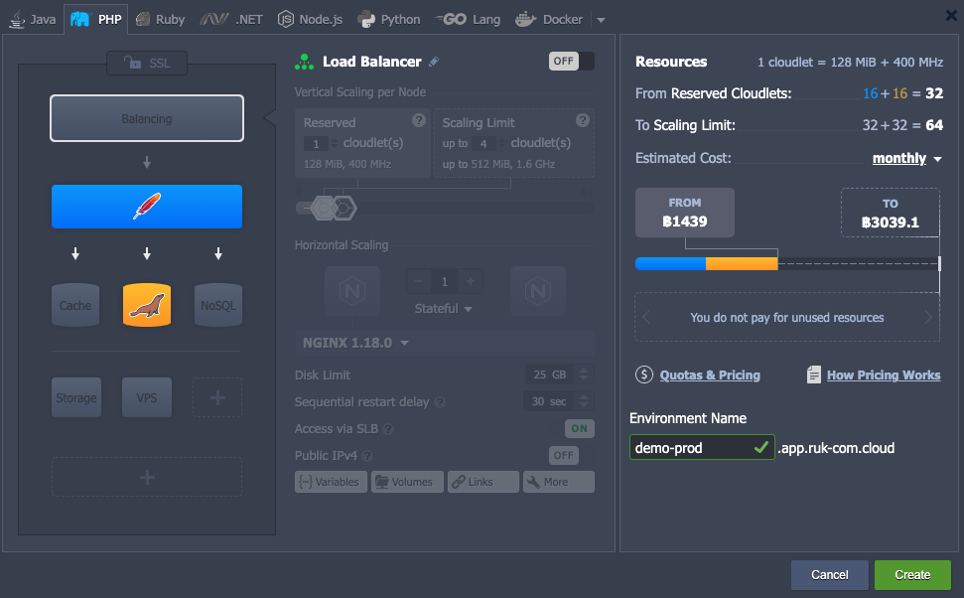Open help for Access via SLB
The image size is (964, 598).
[388, 429]
